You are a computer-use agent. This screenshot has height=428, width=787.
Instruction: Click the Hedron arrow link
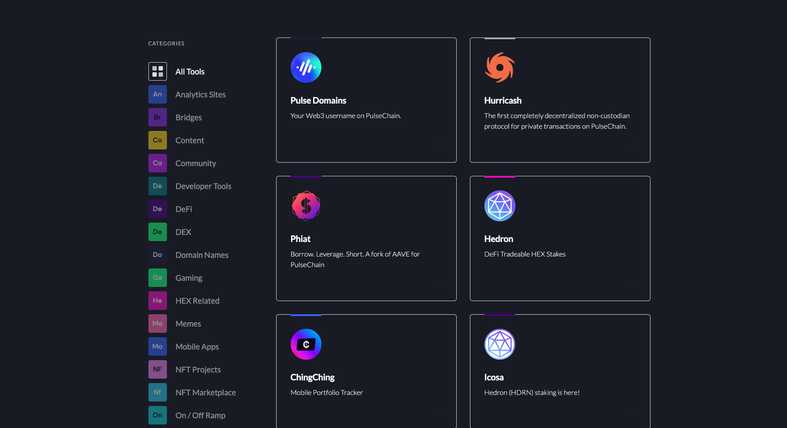click(632, 284)
